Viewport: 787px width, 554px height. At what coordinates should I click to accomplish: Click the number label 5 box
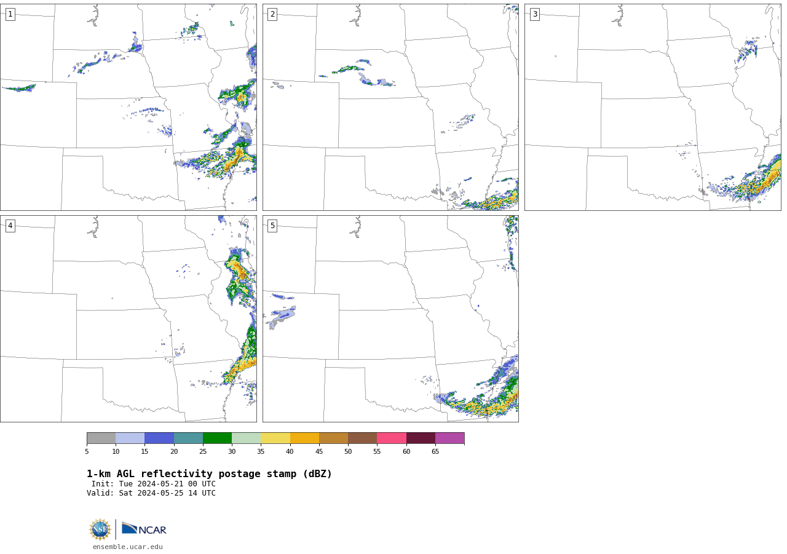click(272, 226)
